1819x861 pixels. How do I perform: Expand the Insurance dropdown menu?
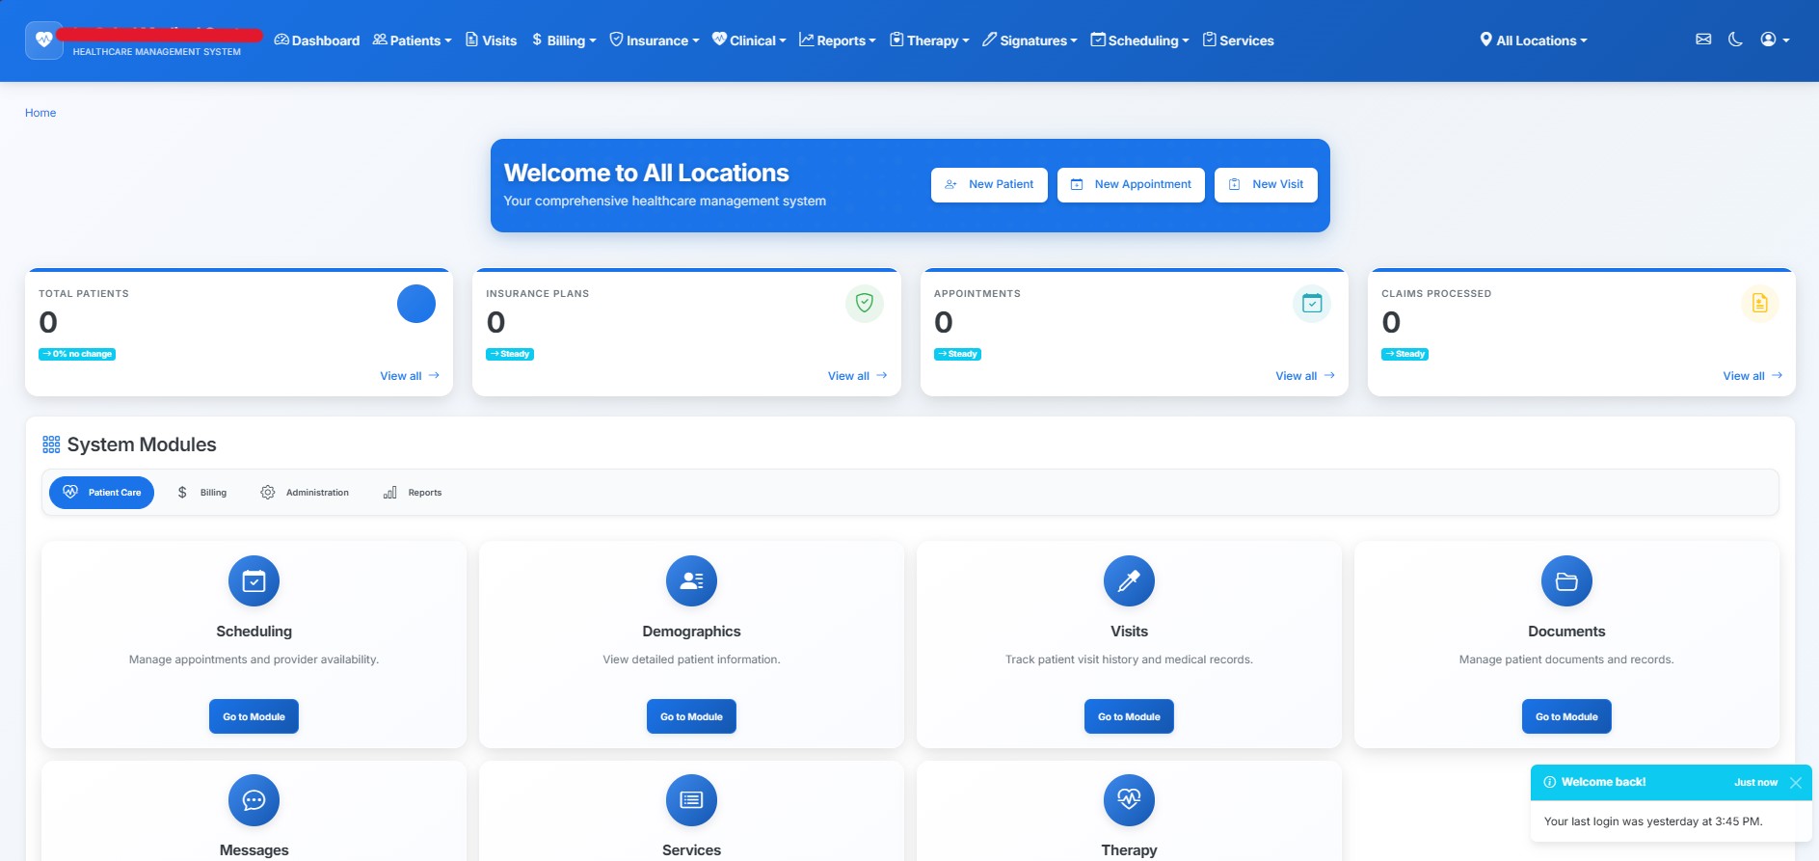coord(654,40)
